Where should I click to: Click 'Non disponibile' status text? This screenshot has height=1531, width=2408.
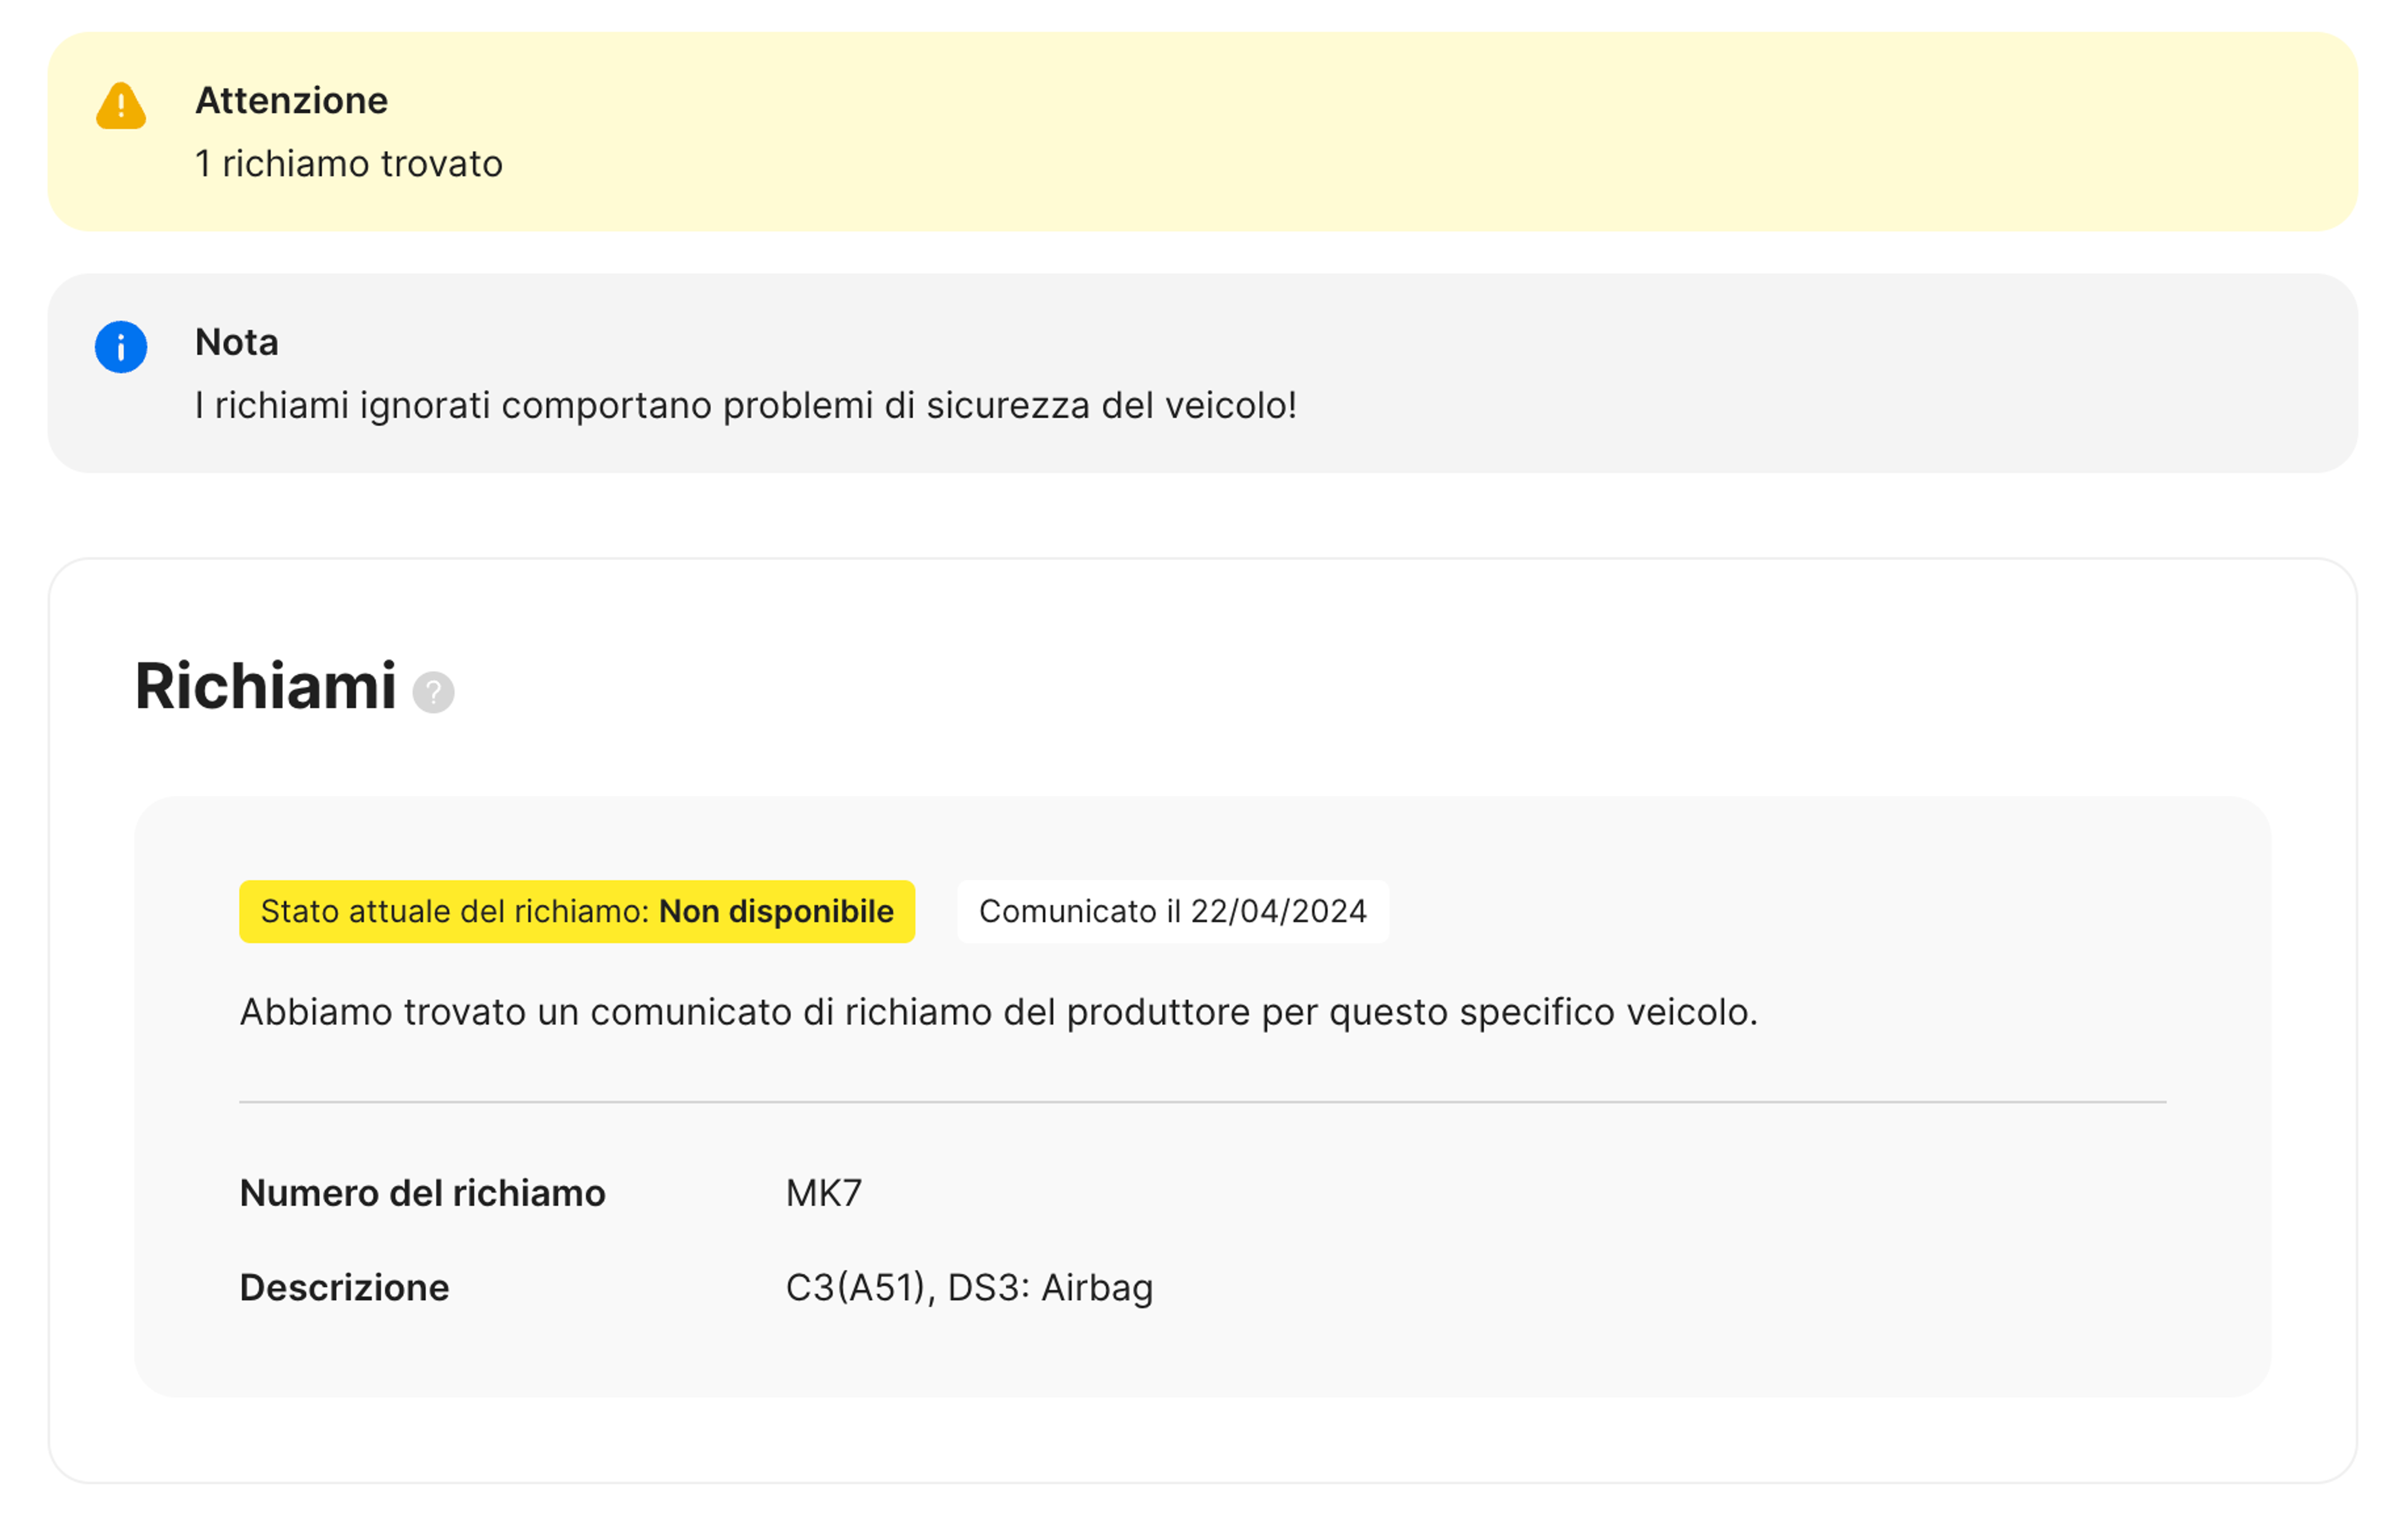point(776,911)
